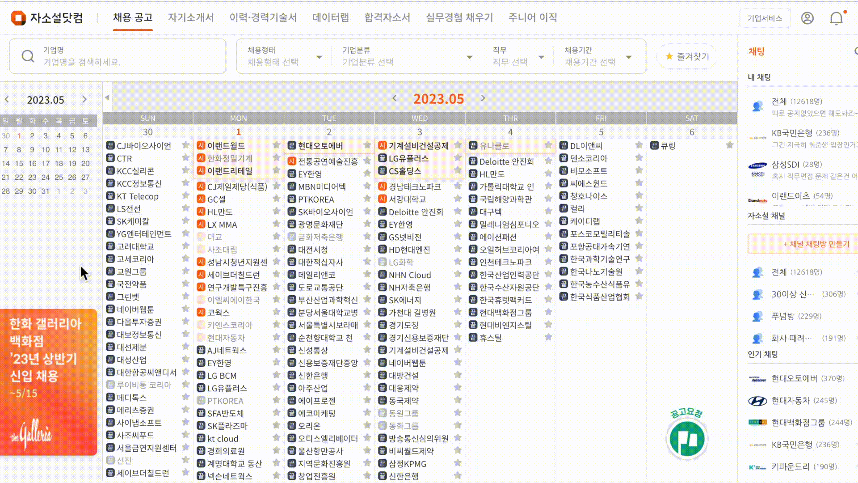The height and width of the screenshot is (483, 858).
Task: Open the 삼정KPMG posting
Action: (408, 464)
